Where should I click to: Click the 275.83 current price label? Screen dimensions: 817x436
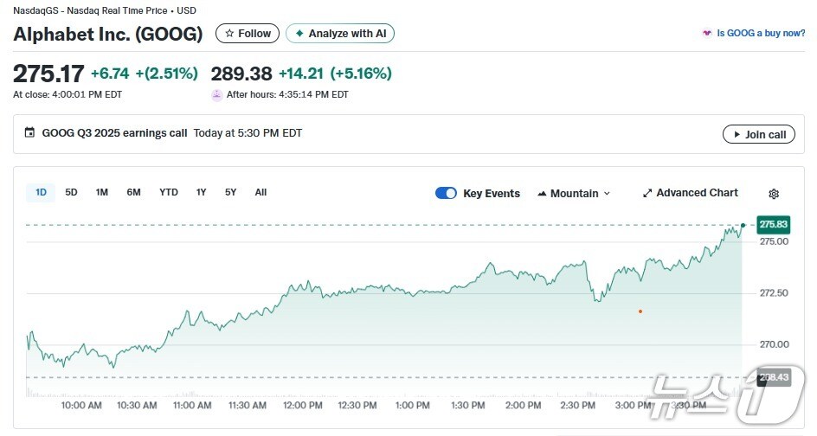[773, 224]
